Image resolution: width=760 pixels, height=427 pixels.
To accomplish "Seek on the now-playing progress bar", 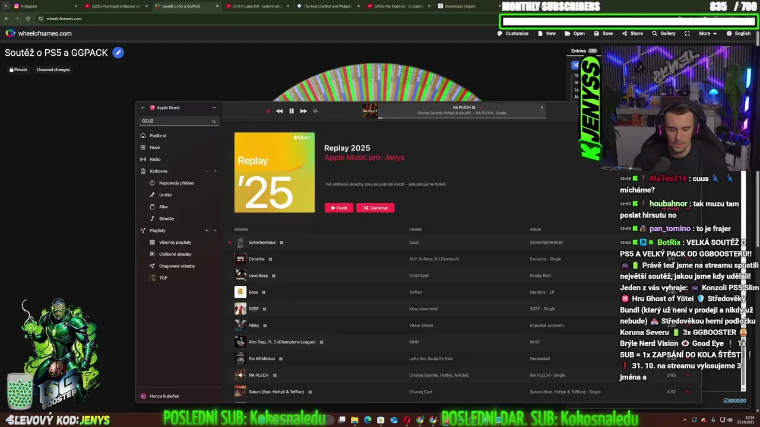I will tap(462, 117).
